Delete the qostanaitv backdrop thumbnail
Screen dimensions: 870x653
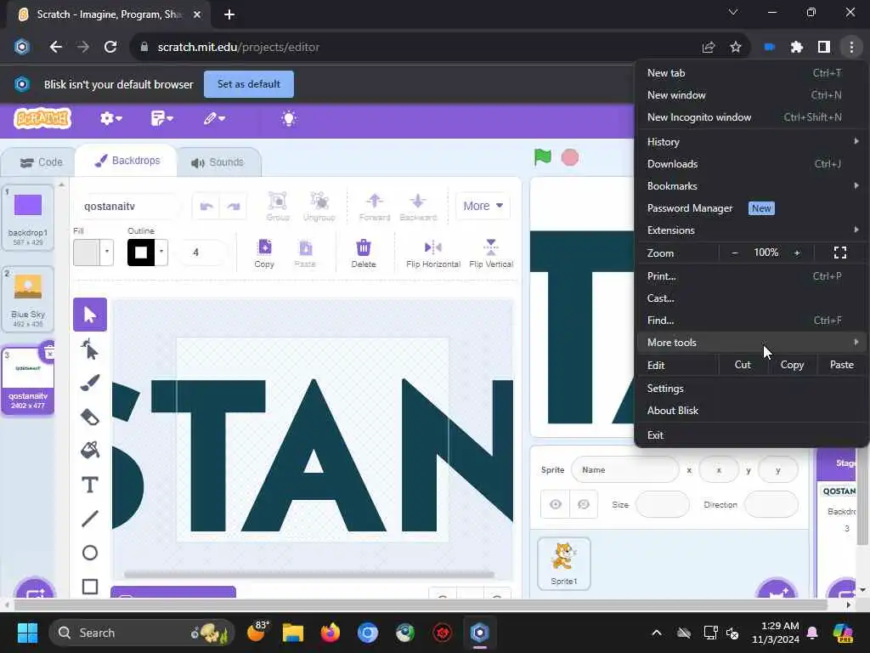click(48, 353)
